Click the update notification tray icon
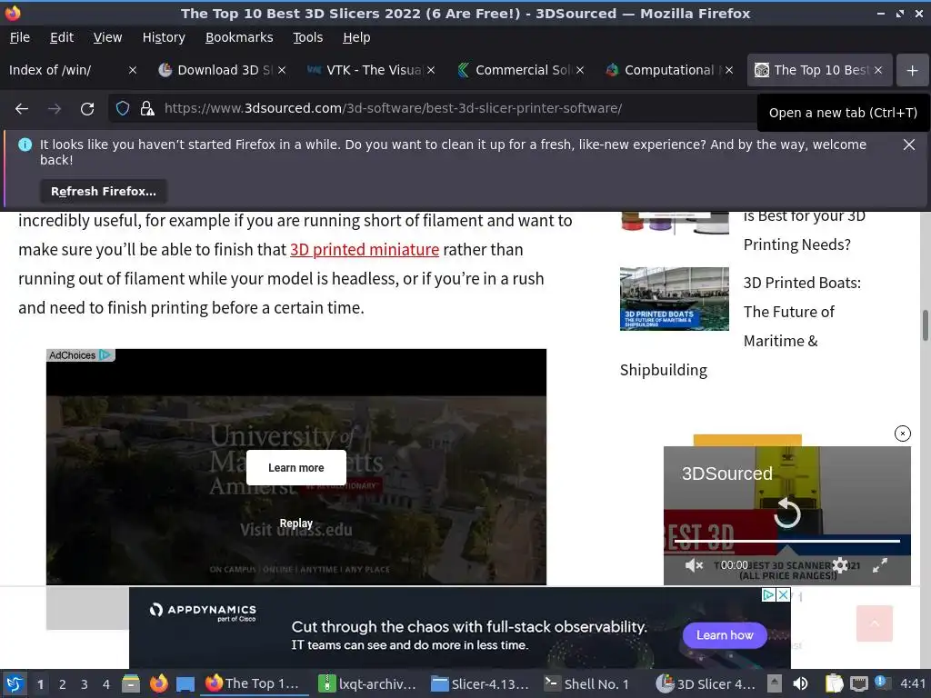The height and width of the screenshot is (698, 931). tap(881, 683)
